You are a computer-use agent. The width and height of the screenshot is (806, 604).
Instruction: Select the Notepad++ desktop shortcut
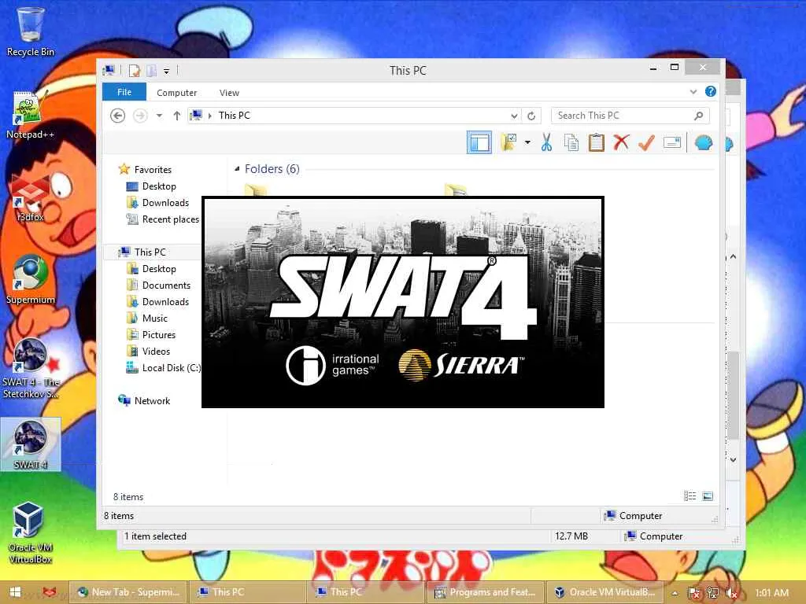[30, 115]
